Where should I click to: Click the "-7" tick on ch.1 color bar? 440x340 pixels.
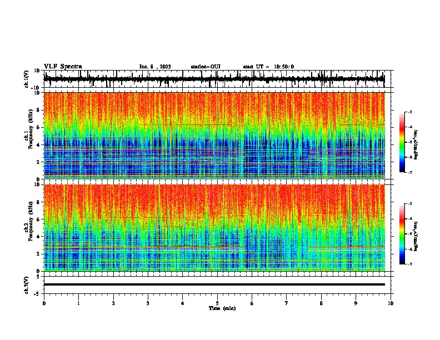click(x=410, y=172)
